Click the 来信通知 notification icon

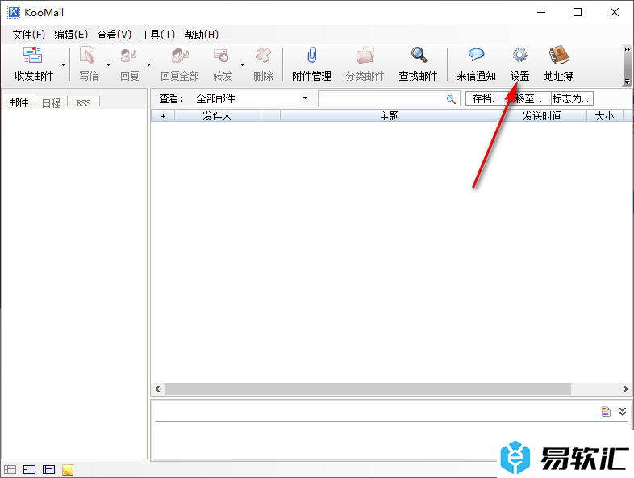click(477, 55)
